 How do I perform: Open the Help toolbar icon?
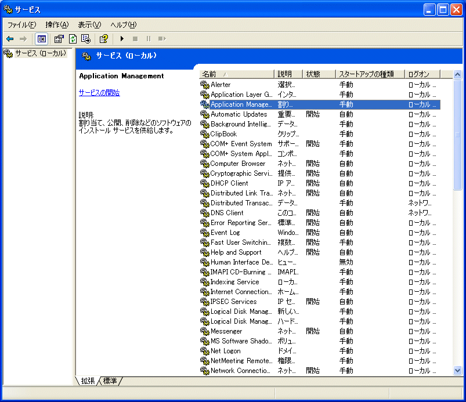[104, 39]
